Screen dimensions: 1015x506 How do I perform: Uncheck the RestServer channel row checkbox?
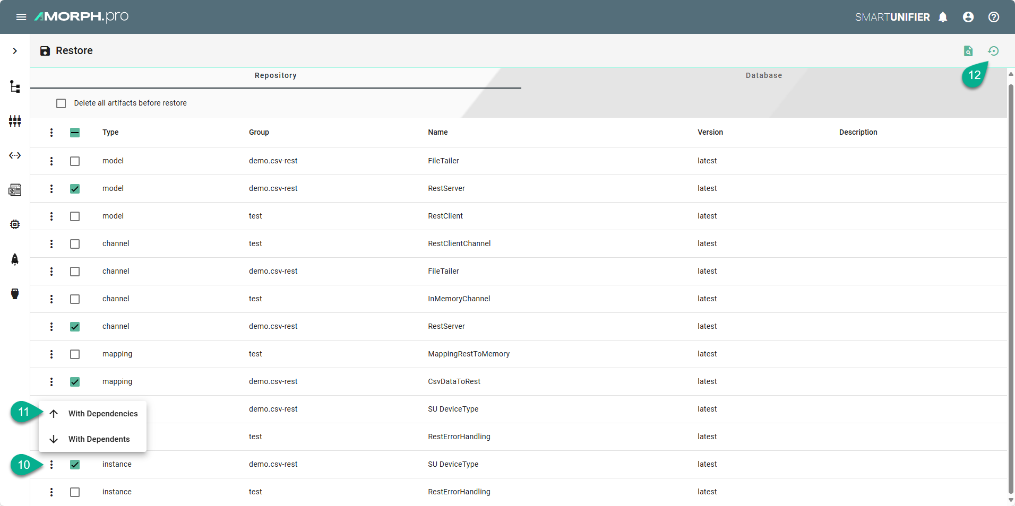[75, 327]
